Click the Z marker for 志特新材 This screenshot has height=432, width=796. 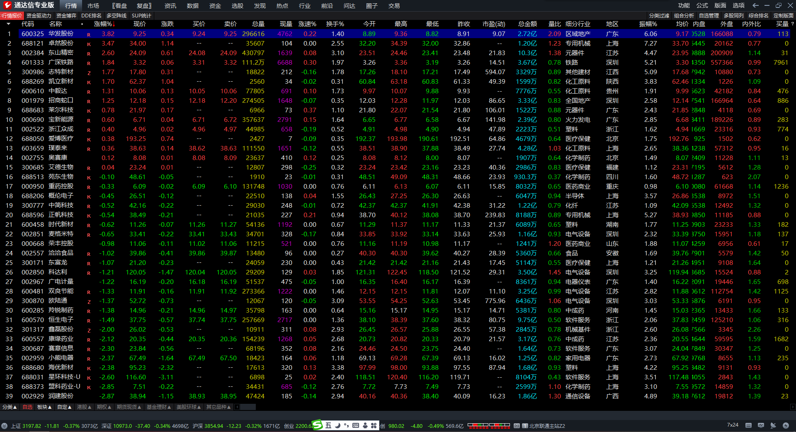click(89, 73)
